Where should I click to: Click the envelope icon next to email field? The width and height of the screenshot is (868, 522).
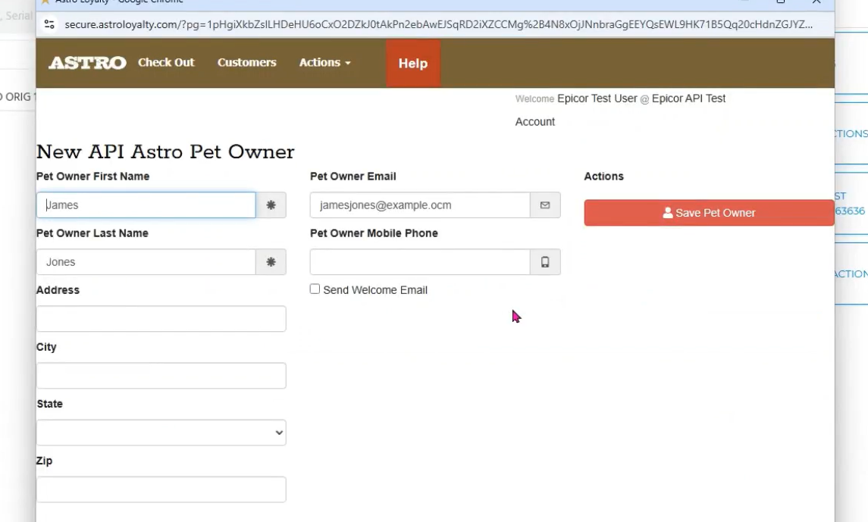pos(545,205)
